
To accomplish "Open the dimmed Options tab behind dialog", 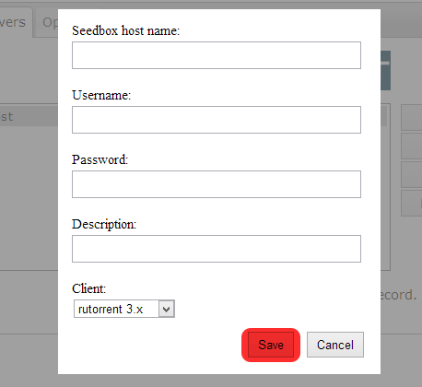I will click(x=48, y=22).
